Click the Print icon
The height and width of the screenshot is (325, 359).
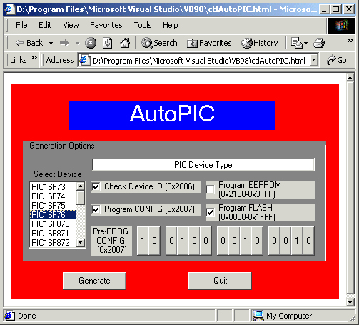[x=319, y=43]
